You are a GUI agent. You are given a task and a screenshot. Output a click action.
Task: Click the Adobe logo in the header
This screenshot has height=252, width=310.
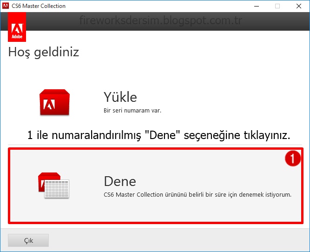pyautogui.click(x=17, y=27)
